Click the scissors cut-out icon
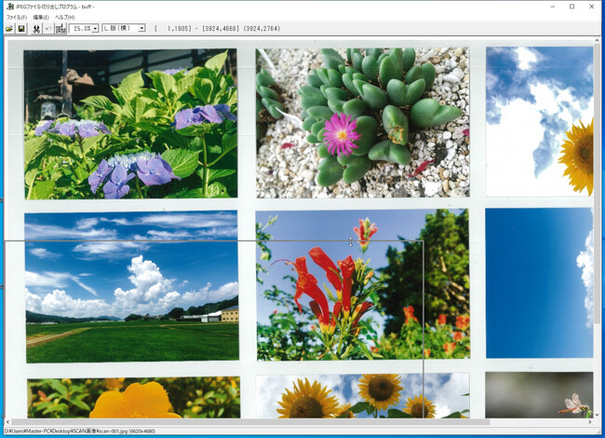The height and width of the screenshot is (438, 605). point(36,29)
